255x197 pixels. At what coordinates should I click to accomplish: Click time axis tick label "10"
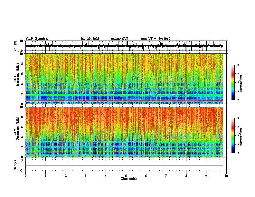[226, 176]
